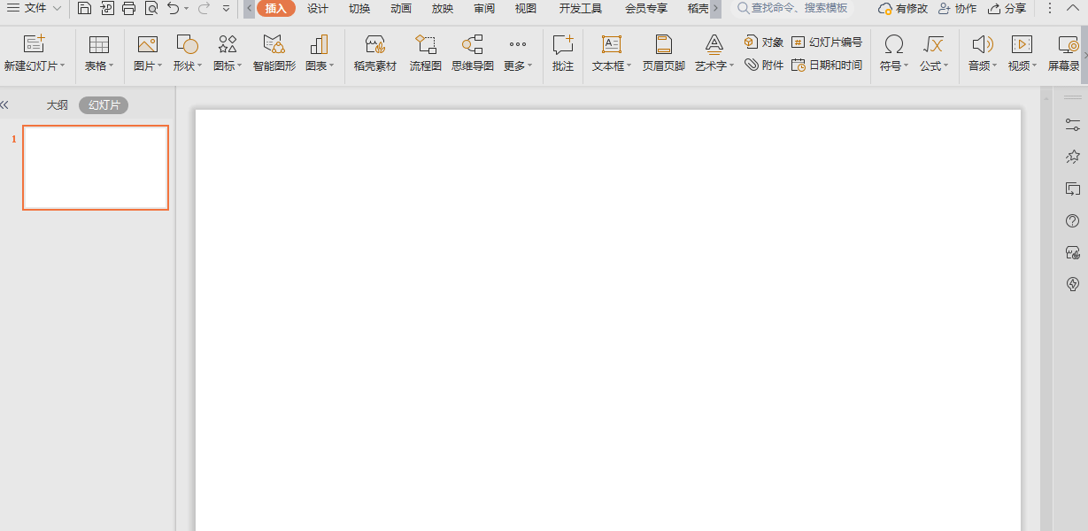Click the star-style icon in right sidebar
Image resolution: width=1088 pixels, height=531 pixels.
pyautogui.click(x=1073, y=157)
